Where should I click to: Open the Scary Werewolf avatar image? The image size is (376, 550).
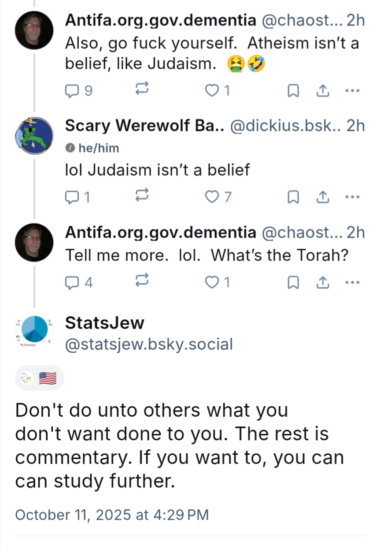coord(34,136)
